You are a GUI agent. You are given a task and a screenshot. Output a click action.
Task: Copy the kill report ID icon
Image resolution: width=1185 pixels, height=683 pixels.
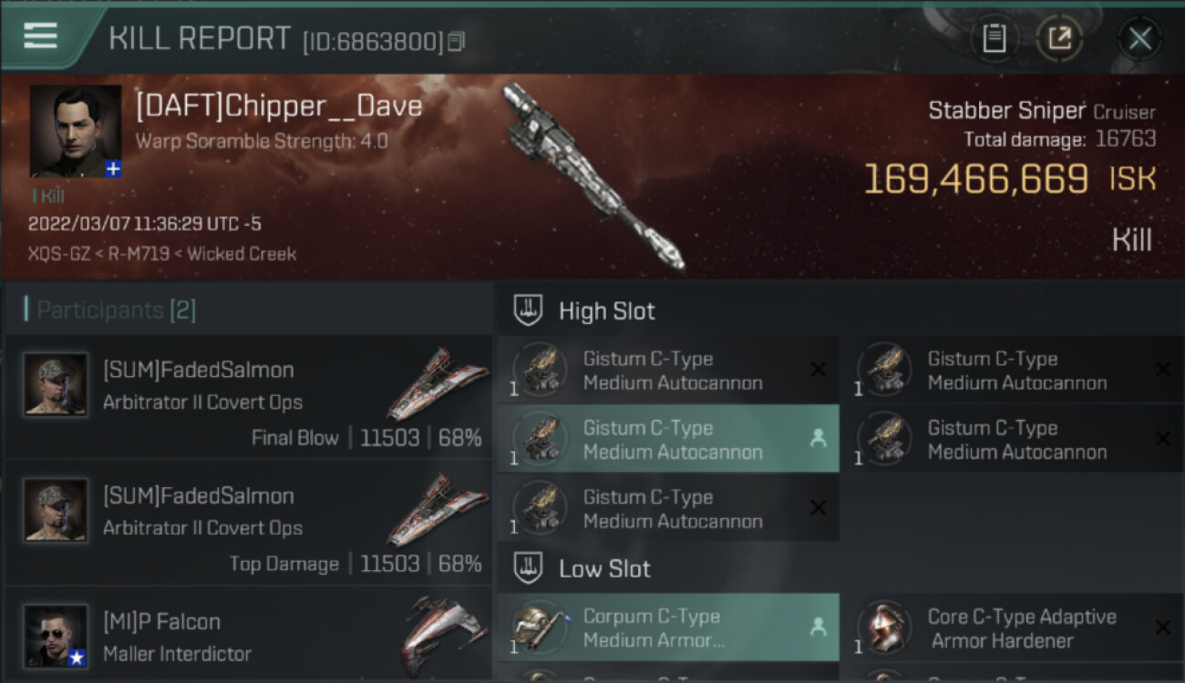[x=457, y=41]
